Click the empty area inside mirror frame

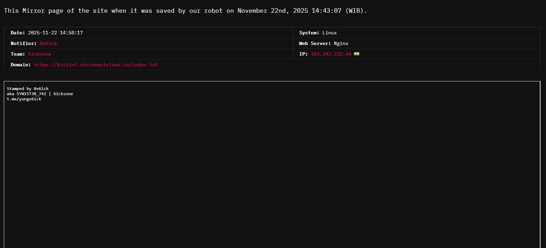271,172
